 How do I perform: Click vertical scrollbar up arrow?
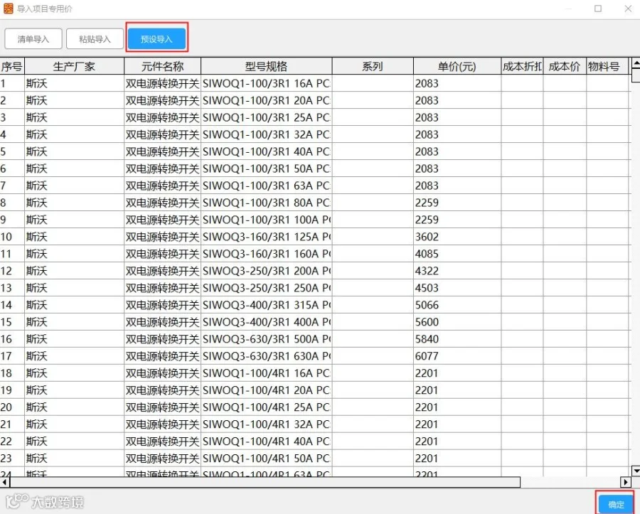636,63
